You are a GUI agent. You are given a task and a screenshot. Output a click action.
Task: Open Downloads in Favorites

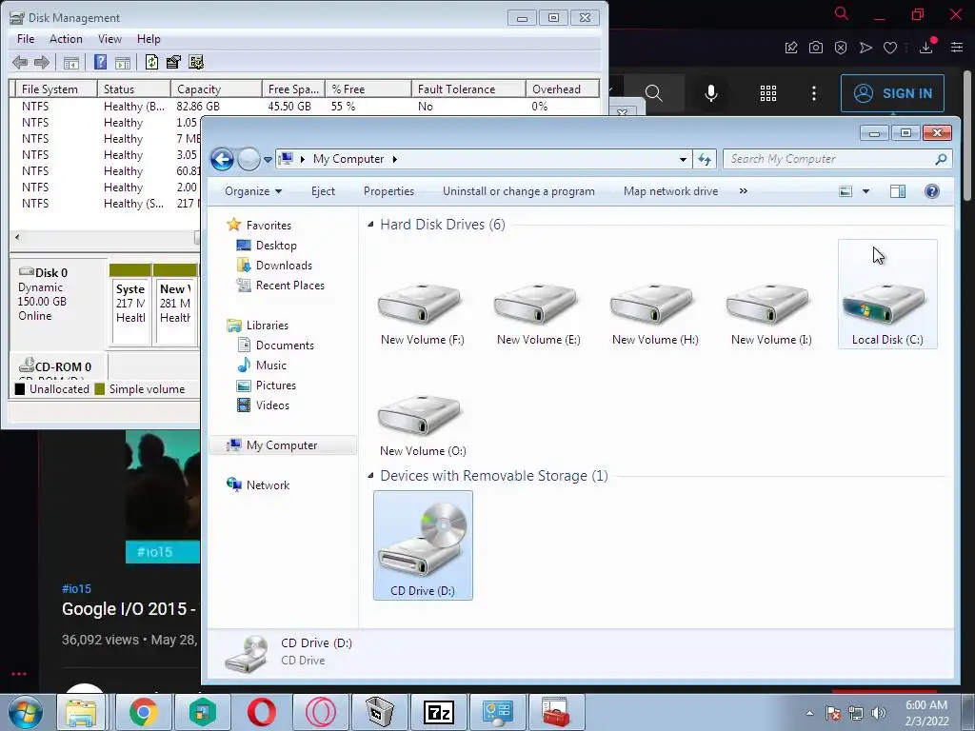tap(284, 266)
